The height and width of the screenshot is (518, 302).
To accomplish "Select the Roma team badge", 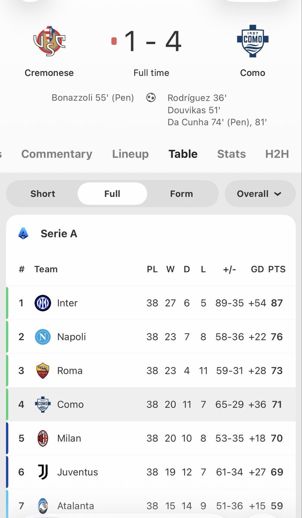I will click(x=43, y=370).
